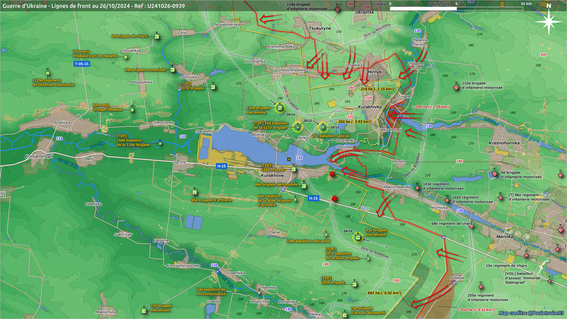Viewport: 567px width, 319px height.
Task: Click the Kurakhove town label
Action: (x=272, y=175)
